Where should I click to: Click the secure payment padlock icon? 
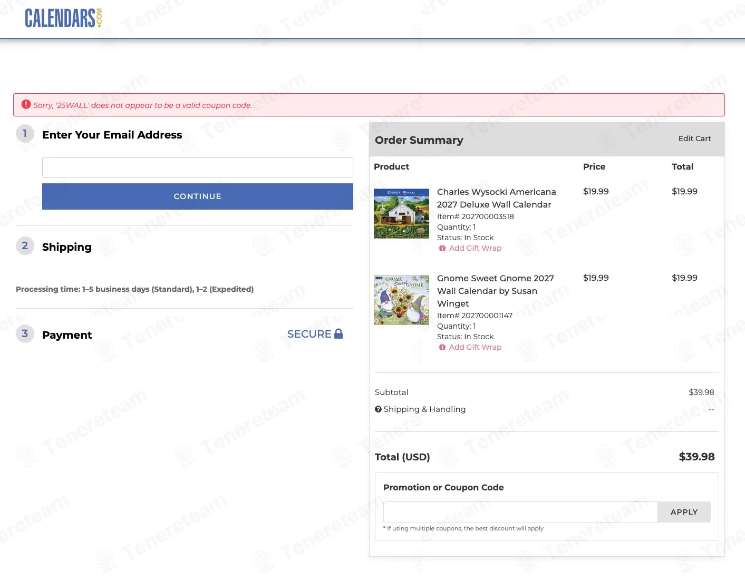tap(338, 333)
